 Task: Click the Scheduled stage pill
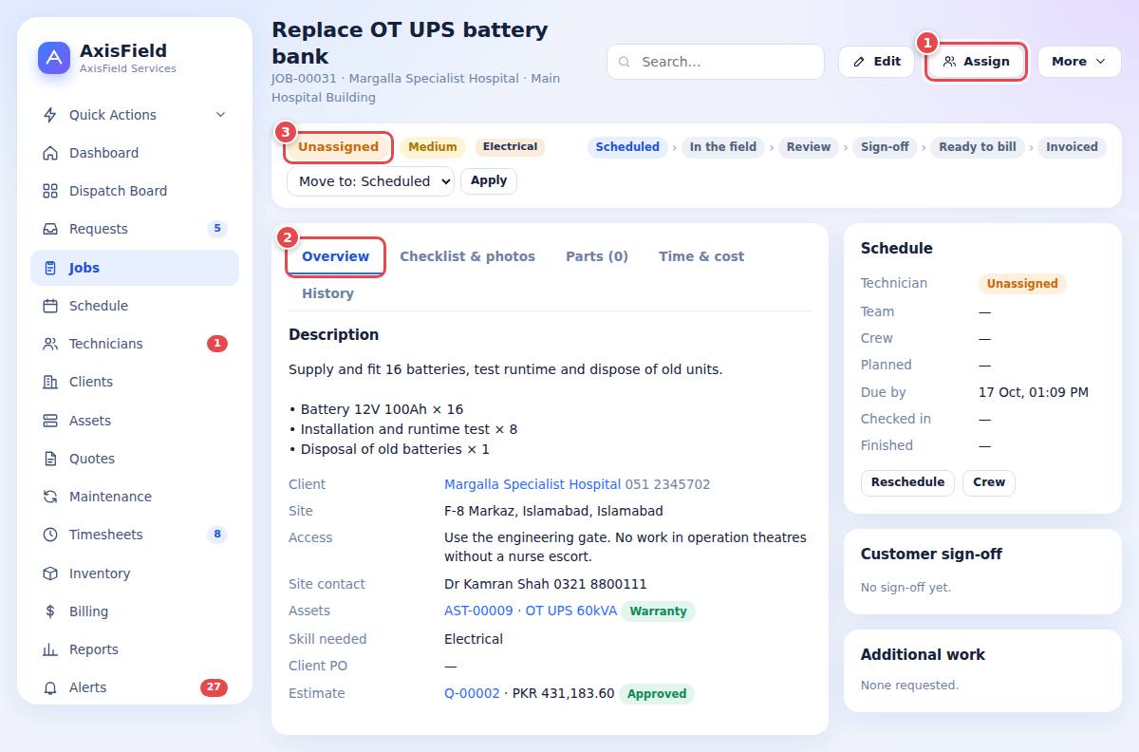pyautogui.click(x=627, y=147)
